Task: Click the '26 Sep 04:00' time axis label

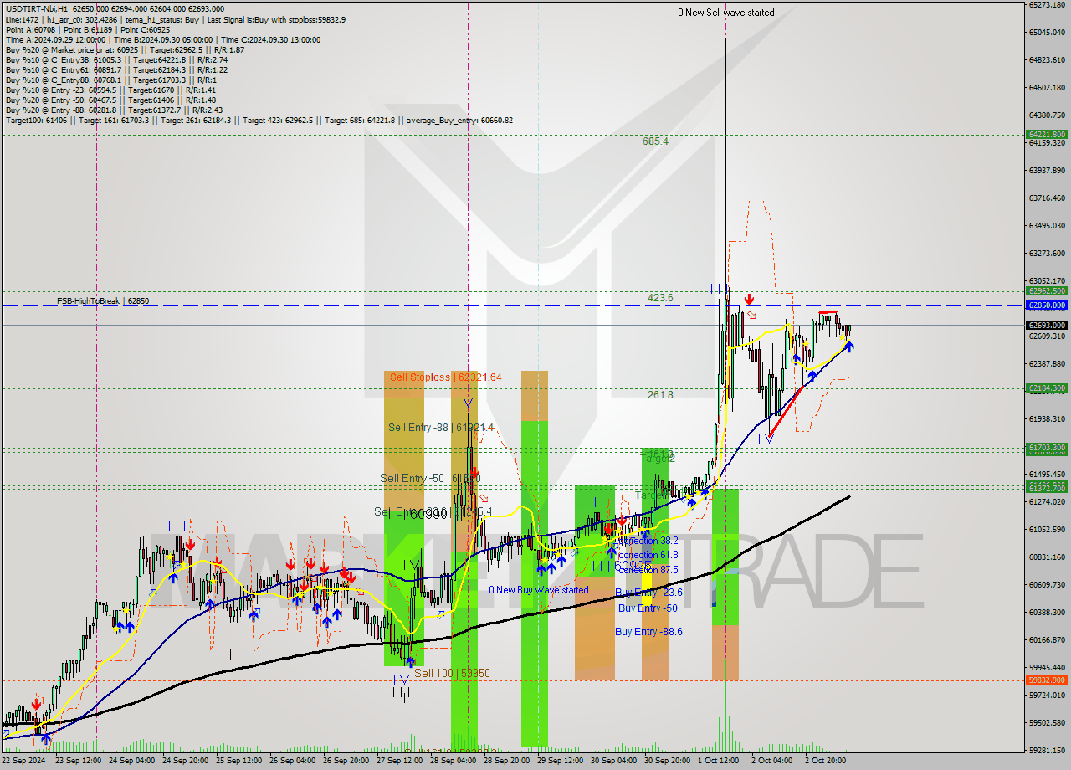Action: coord(293,761)
